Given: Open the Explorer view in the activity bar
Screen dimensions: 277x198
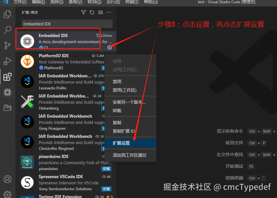Looking at the screenshot, I should [x=7, y=15].
